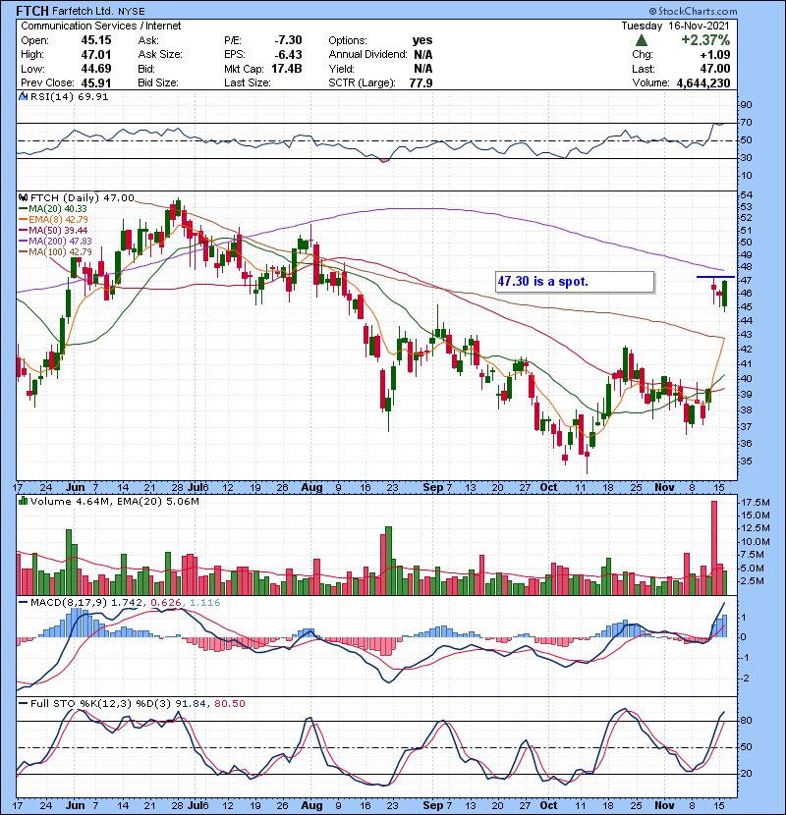The width and height of the screenshot is (786, 815).
Task: Click the company name Farfetch Ltd.
Action: point(81,11)
